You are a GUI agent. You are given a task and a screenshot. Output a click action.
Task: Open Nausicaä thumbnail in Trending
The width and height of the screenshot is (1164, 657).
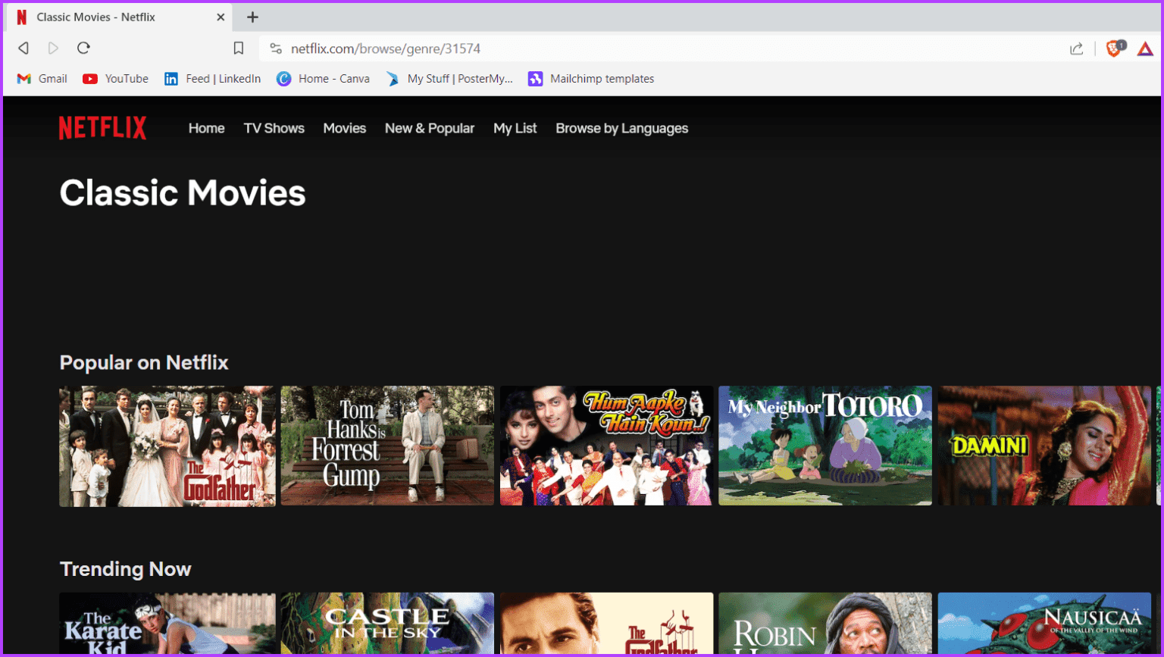pyautogui.click(x=1044, y=623)
